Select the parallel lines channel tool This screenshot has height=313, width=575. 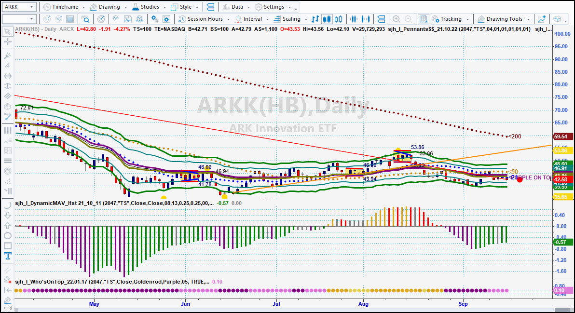click(7, 96)
